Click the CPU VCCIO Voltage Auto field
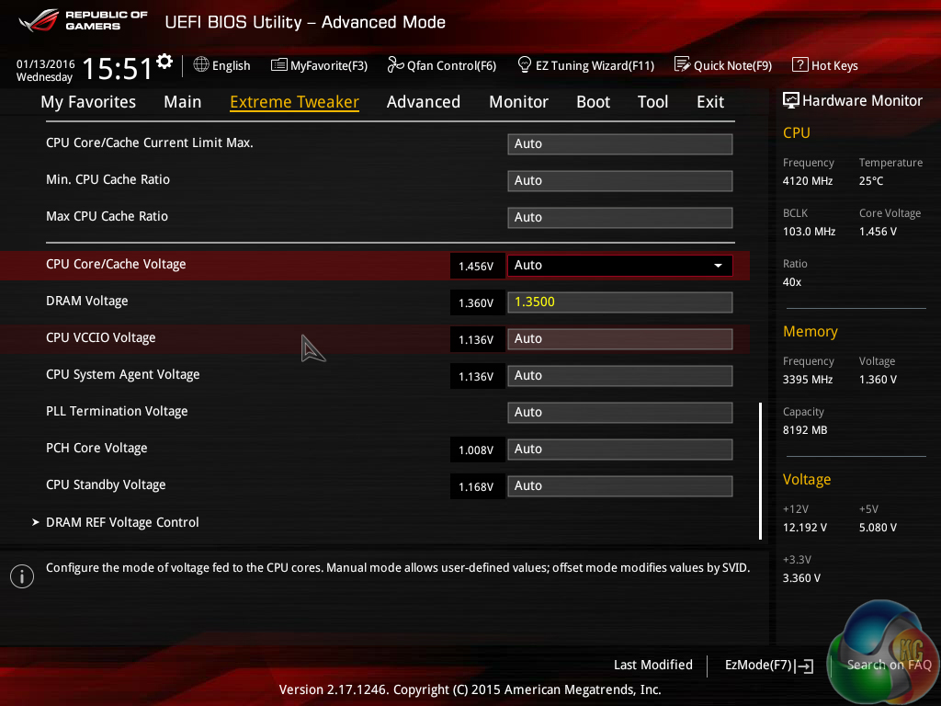This screenshot has height=706, width=941. (620, 338)
